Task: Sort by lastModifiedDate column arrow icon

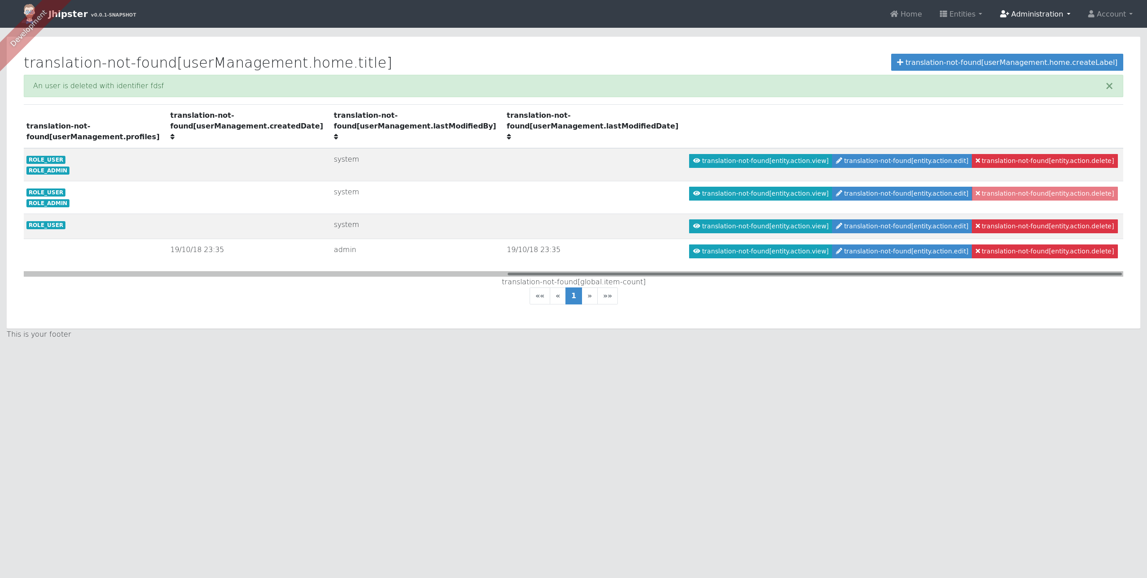Action: [x=509, y=137]
